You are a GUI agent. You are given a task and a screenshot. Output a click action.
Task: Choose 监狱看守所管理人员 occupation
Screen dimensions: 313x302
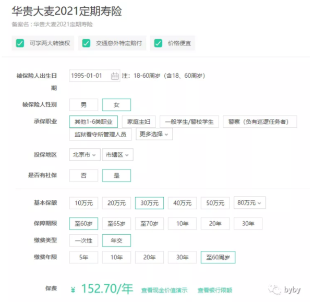click(x=100, y=135)
